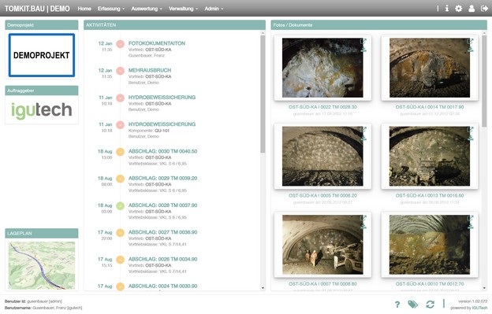Open external link icon on photo 0007 TM 0008.80

tap(363, 218)
